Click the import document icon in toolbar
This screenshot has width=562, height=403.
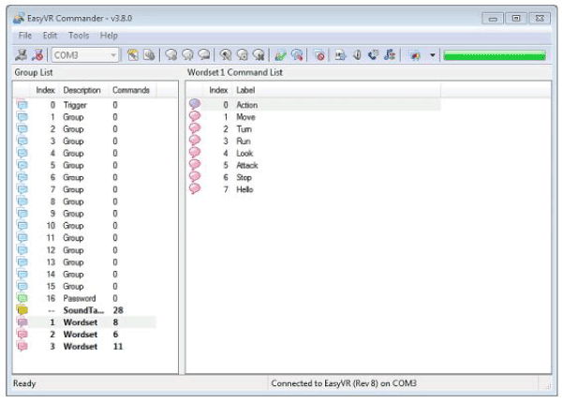pyautogui.click(x=340, y=55)
